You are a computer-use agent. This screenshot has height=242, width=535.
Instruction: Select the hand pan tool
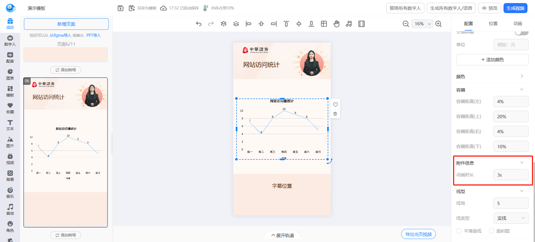pyautogui.click(x=336, y=24)
